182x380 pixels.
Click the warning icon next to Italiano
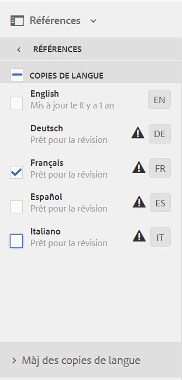click(139, 237)
